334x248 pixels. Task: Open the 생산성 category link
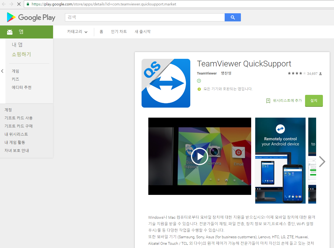tap(226, 73)
